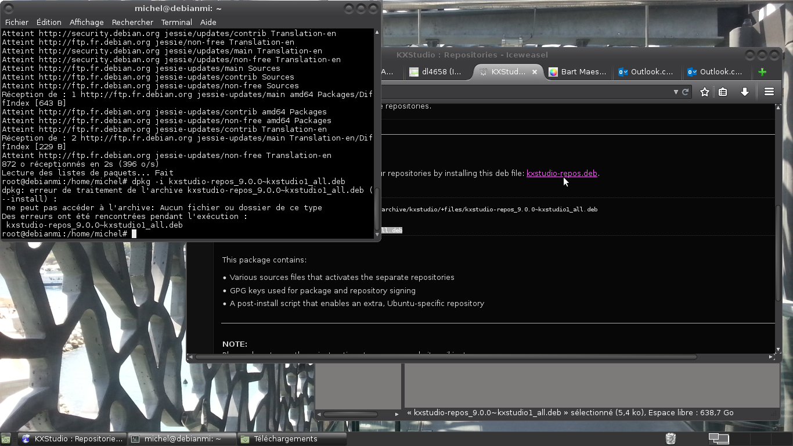Open the Terminal menu in the terminal window
793x446 pixels.
176,22
